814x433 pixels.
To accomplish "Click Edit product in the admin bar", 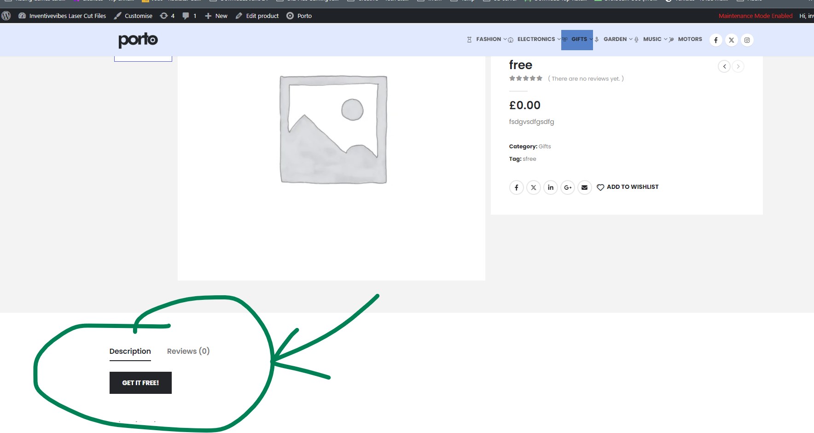I will pyautogui.click(x=257, y=16).
